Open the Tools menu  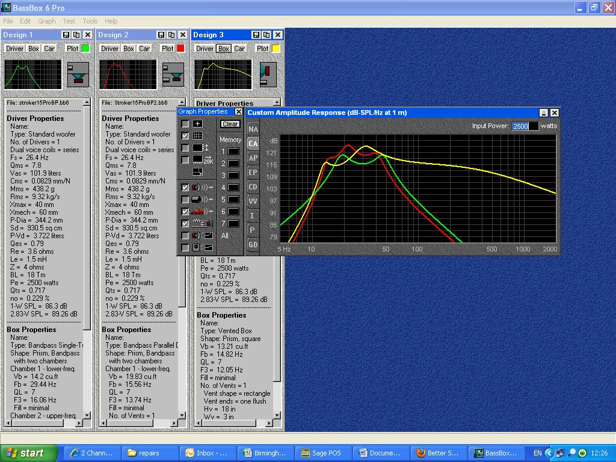[x=90, y=21]
